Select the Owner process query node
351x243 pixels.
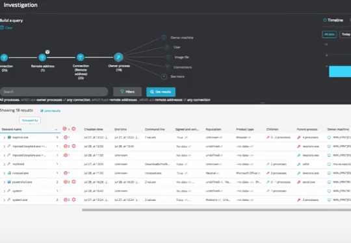(118, 57)
